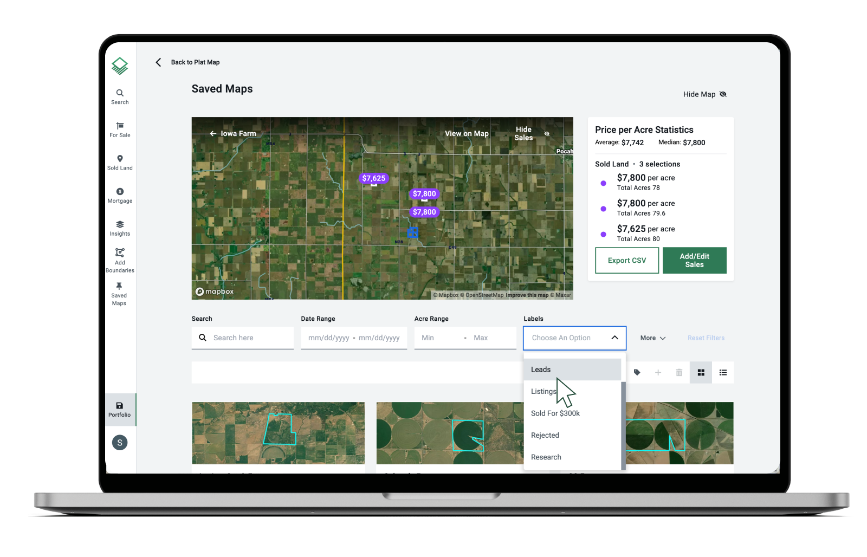Collapse the Labels dropdown
The height and width of the screenshot is (557, 867).
pyautogui.click(x=614, y=338)
